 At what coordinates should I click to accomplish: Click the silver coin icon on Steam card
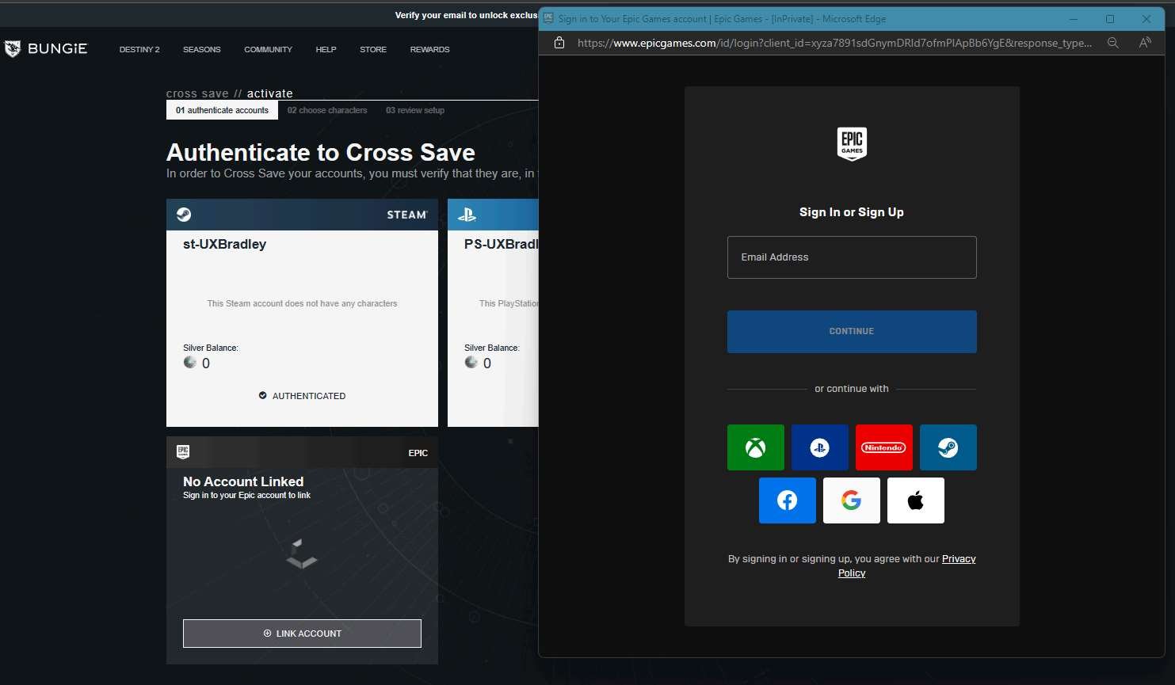(190, 362)
